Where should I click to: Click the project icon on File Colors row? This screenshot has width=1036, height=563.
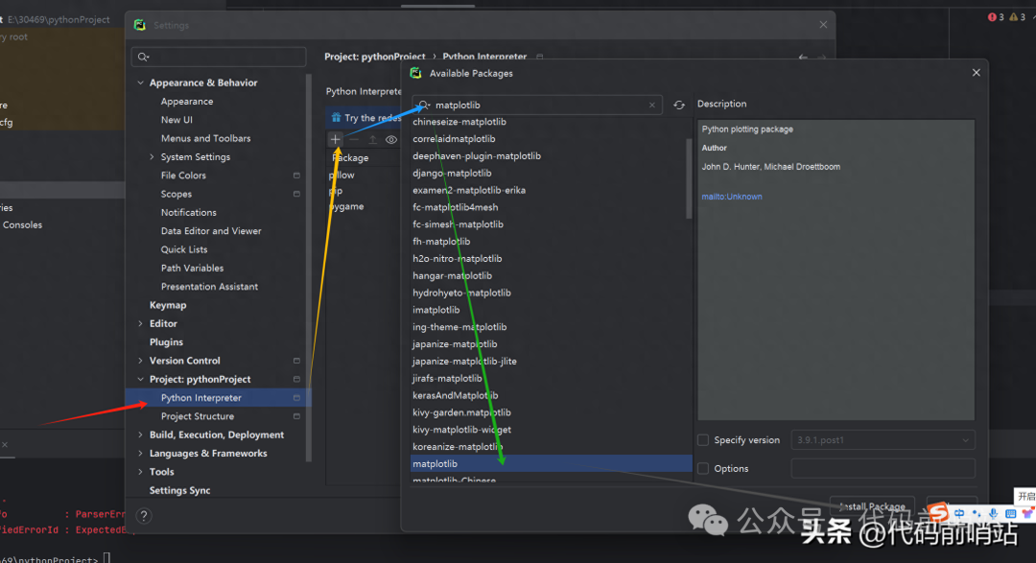click(296, 176)
